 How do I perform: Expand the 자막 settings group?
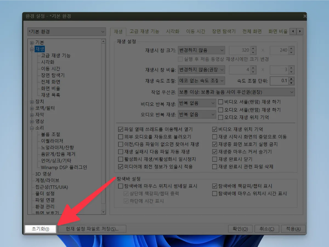click(x=32, y=115)
